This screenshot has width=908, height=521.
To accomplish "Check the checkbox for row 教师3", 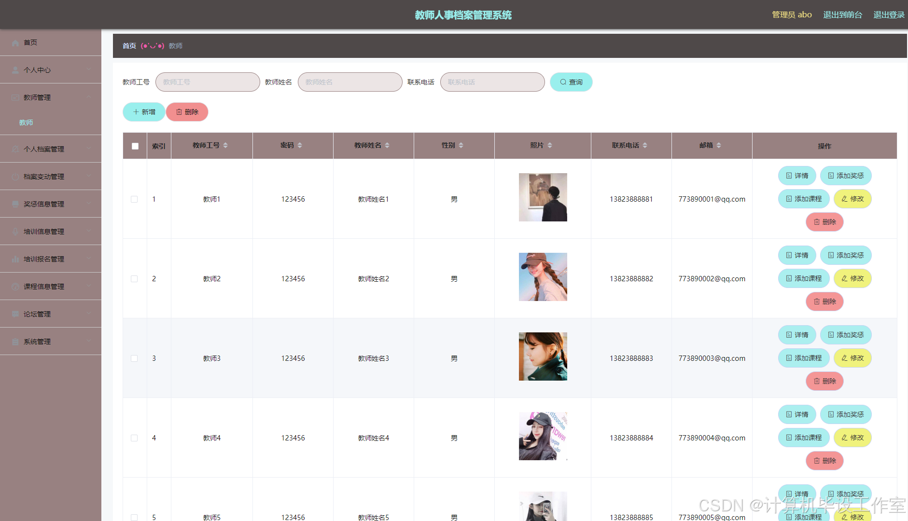I will tap(134, 358).
